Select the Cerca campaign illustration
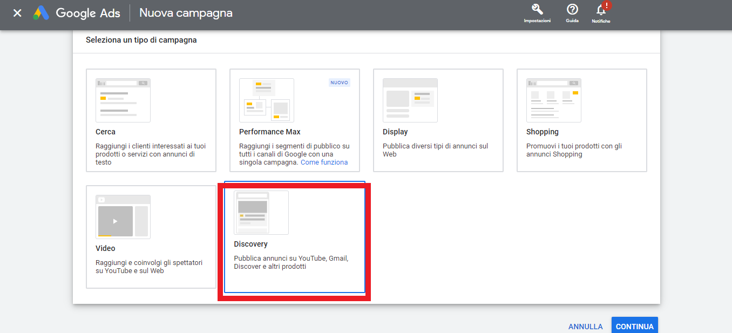This screenshot has width=732, height=333. [123, 100]
